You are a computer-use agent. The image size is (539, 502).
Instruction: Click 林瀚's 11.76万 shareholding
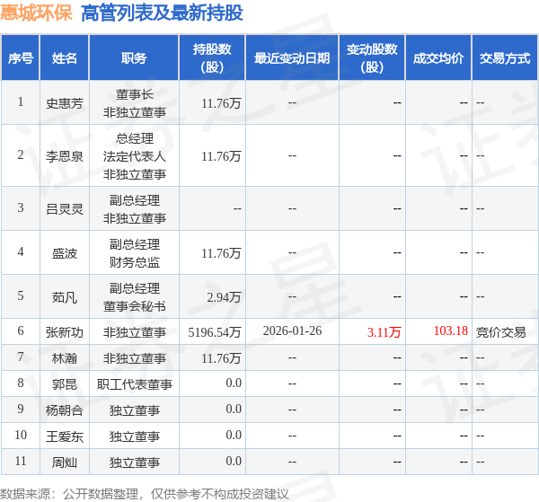(221, 358)
